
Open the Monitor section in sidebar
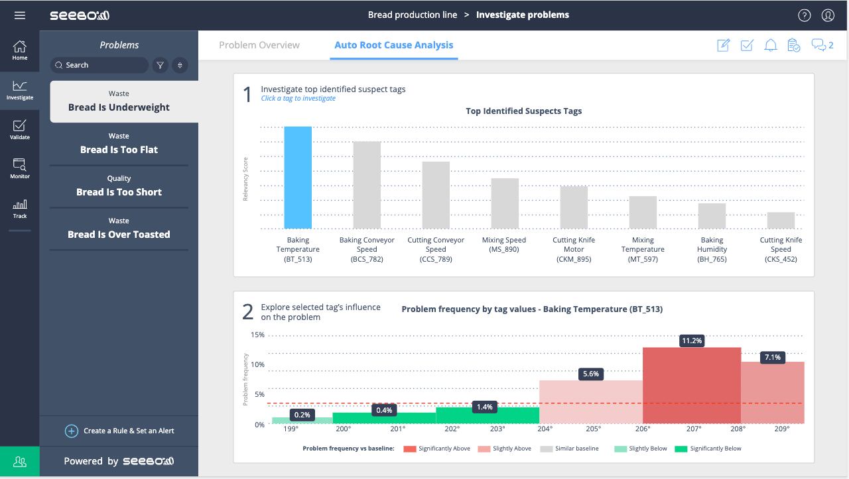(20, 168)
